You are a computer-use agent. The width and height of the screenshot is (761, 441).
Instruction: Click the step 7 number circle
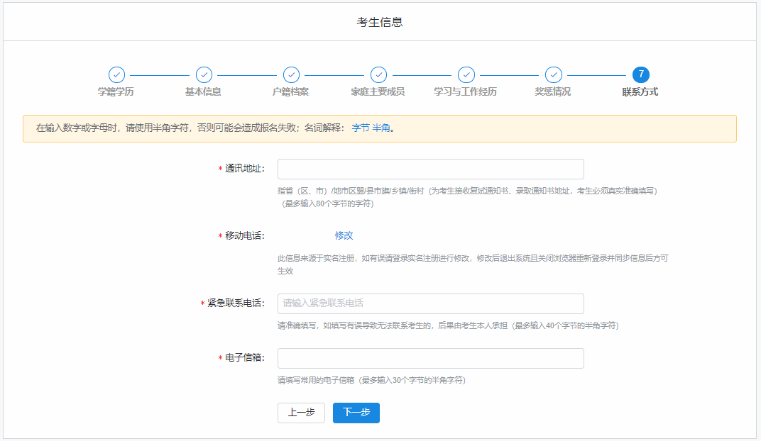pyautogui.click(x=640, y=75)
